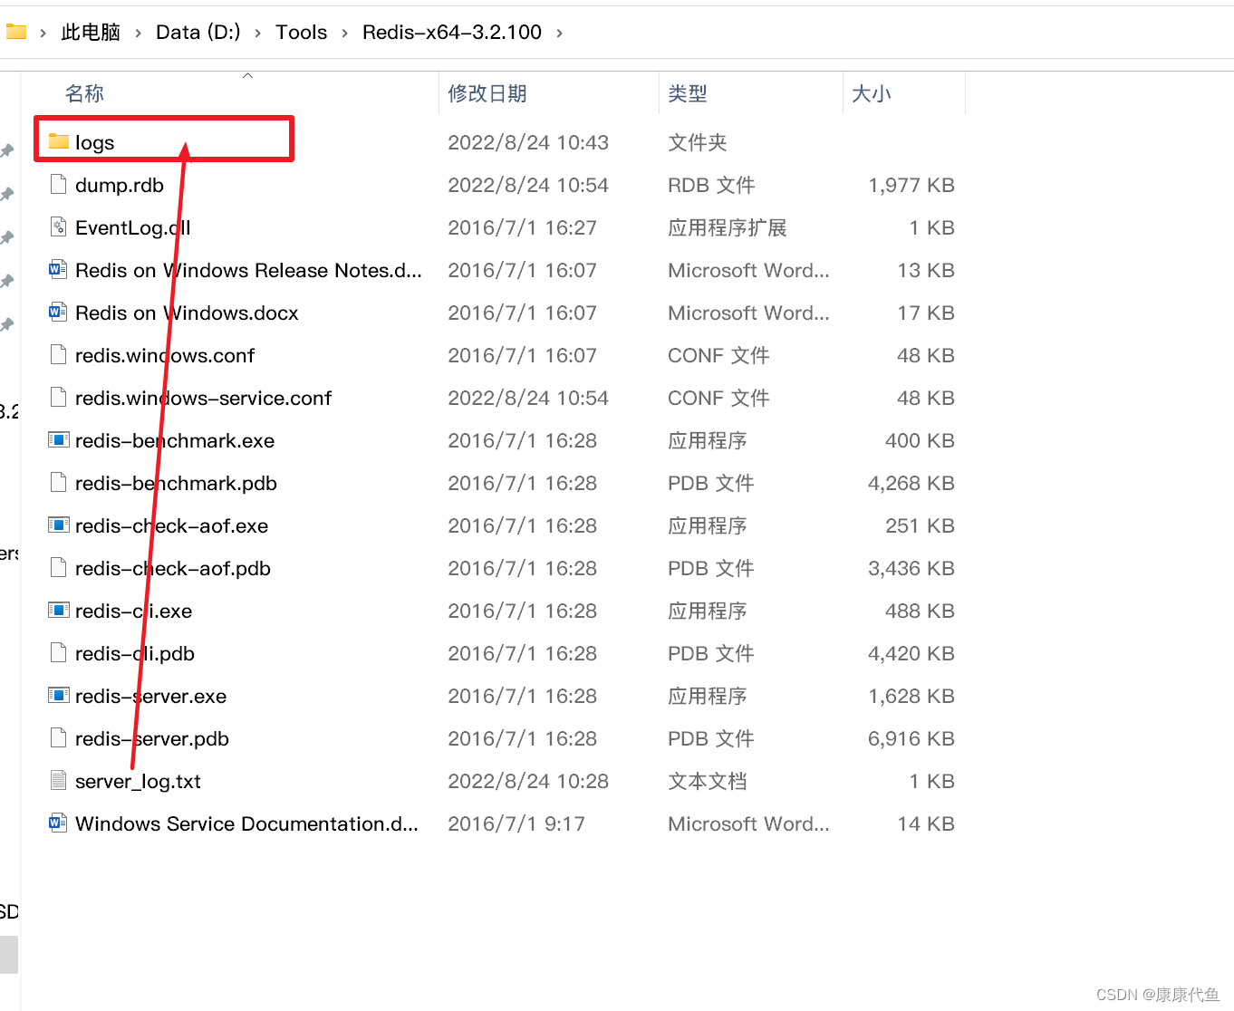Image resolution: width=1234 pixels, height=1011 pixels.
Task: Sort by the 类型 column header
Action: click(x=687, y=93)
